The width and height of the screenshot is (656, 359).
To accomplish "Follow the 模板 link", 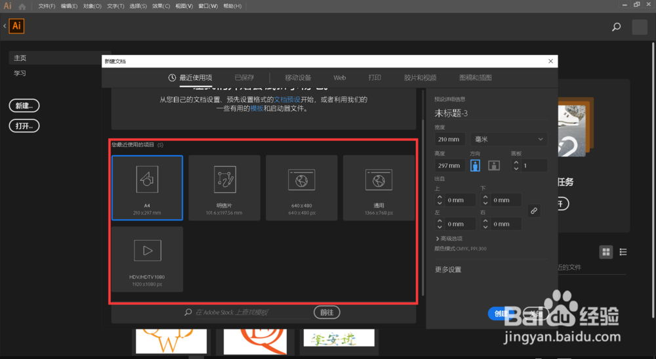I will (x=257, y=108).
